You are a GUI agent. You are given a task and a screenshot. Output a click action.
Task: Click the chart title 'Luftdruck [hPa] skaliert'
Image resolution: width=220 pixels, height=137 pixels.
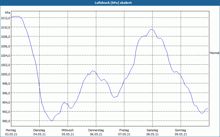[110, 3]
